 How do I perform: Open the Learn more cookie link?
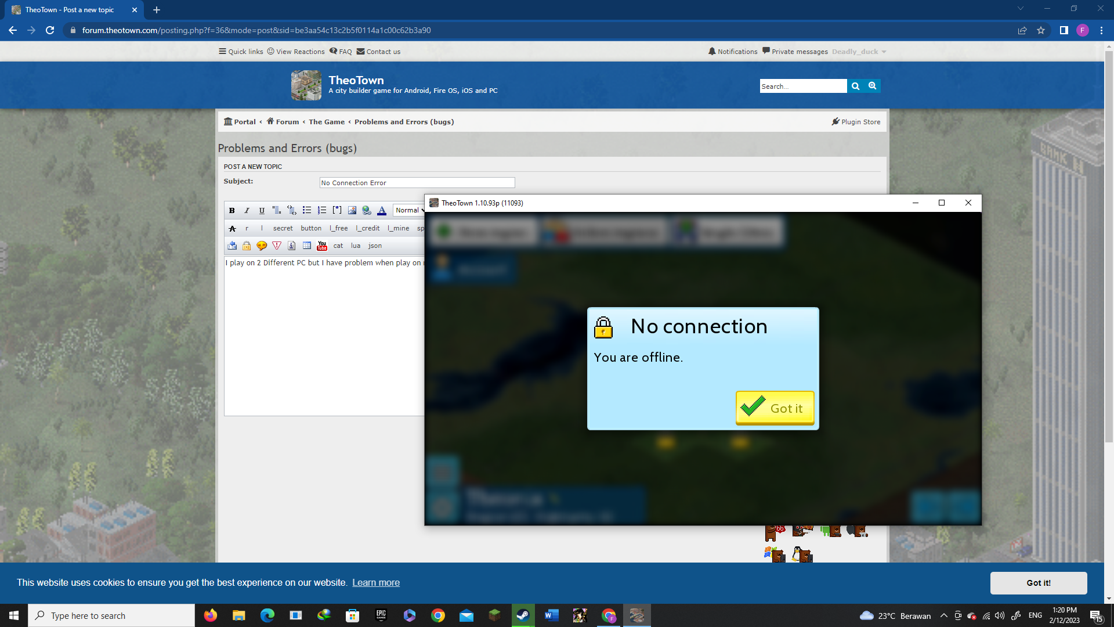tap(376, 582)
